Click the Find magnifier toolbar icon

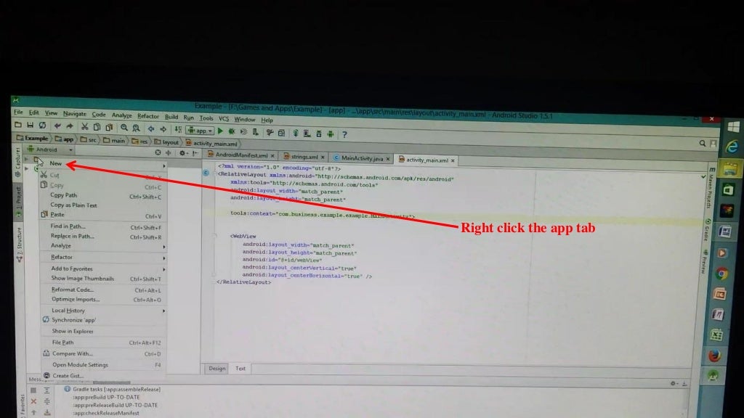124,128
